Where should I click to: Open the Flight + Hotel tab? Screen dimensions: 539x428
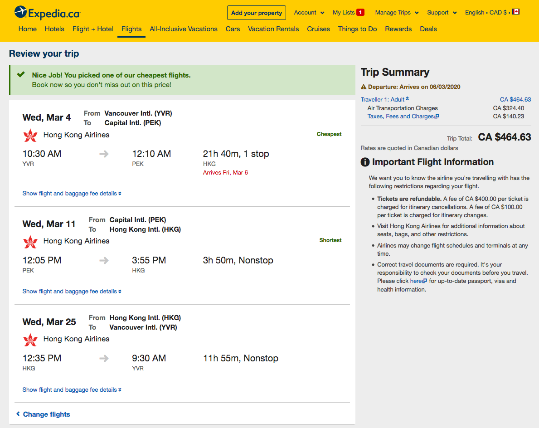click(92, 29)
